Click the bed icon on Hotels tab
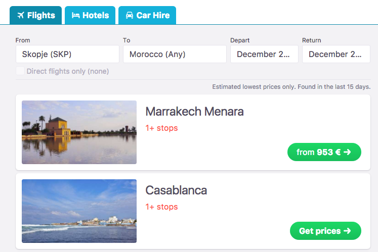This screenshot has height=252, width=378. pos(76,15)
